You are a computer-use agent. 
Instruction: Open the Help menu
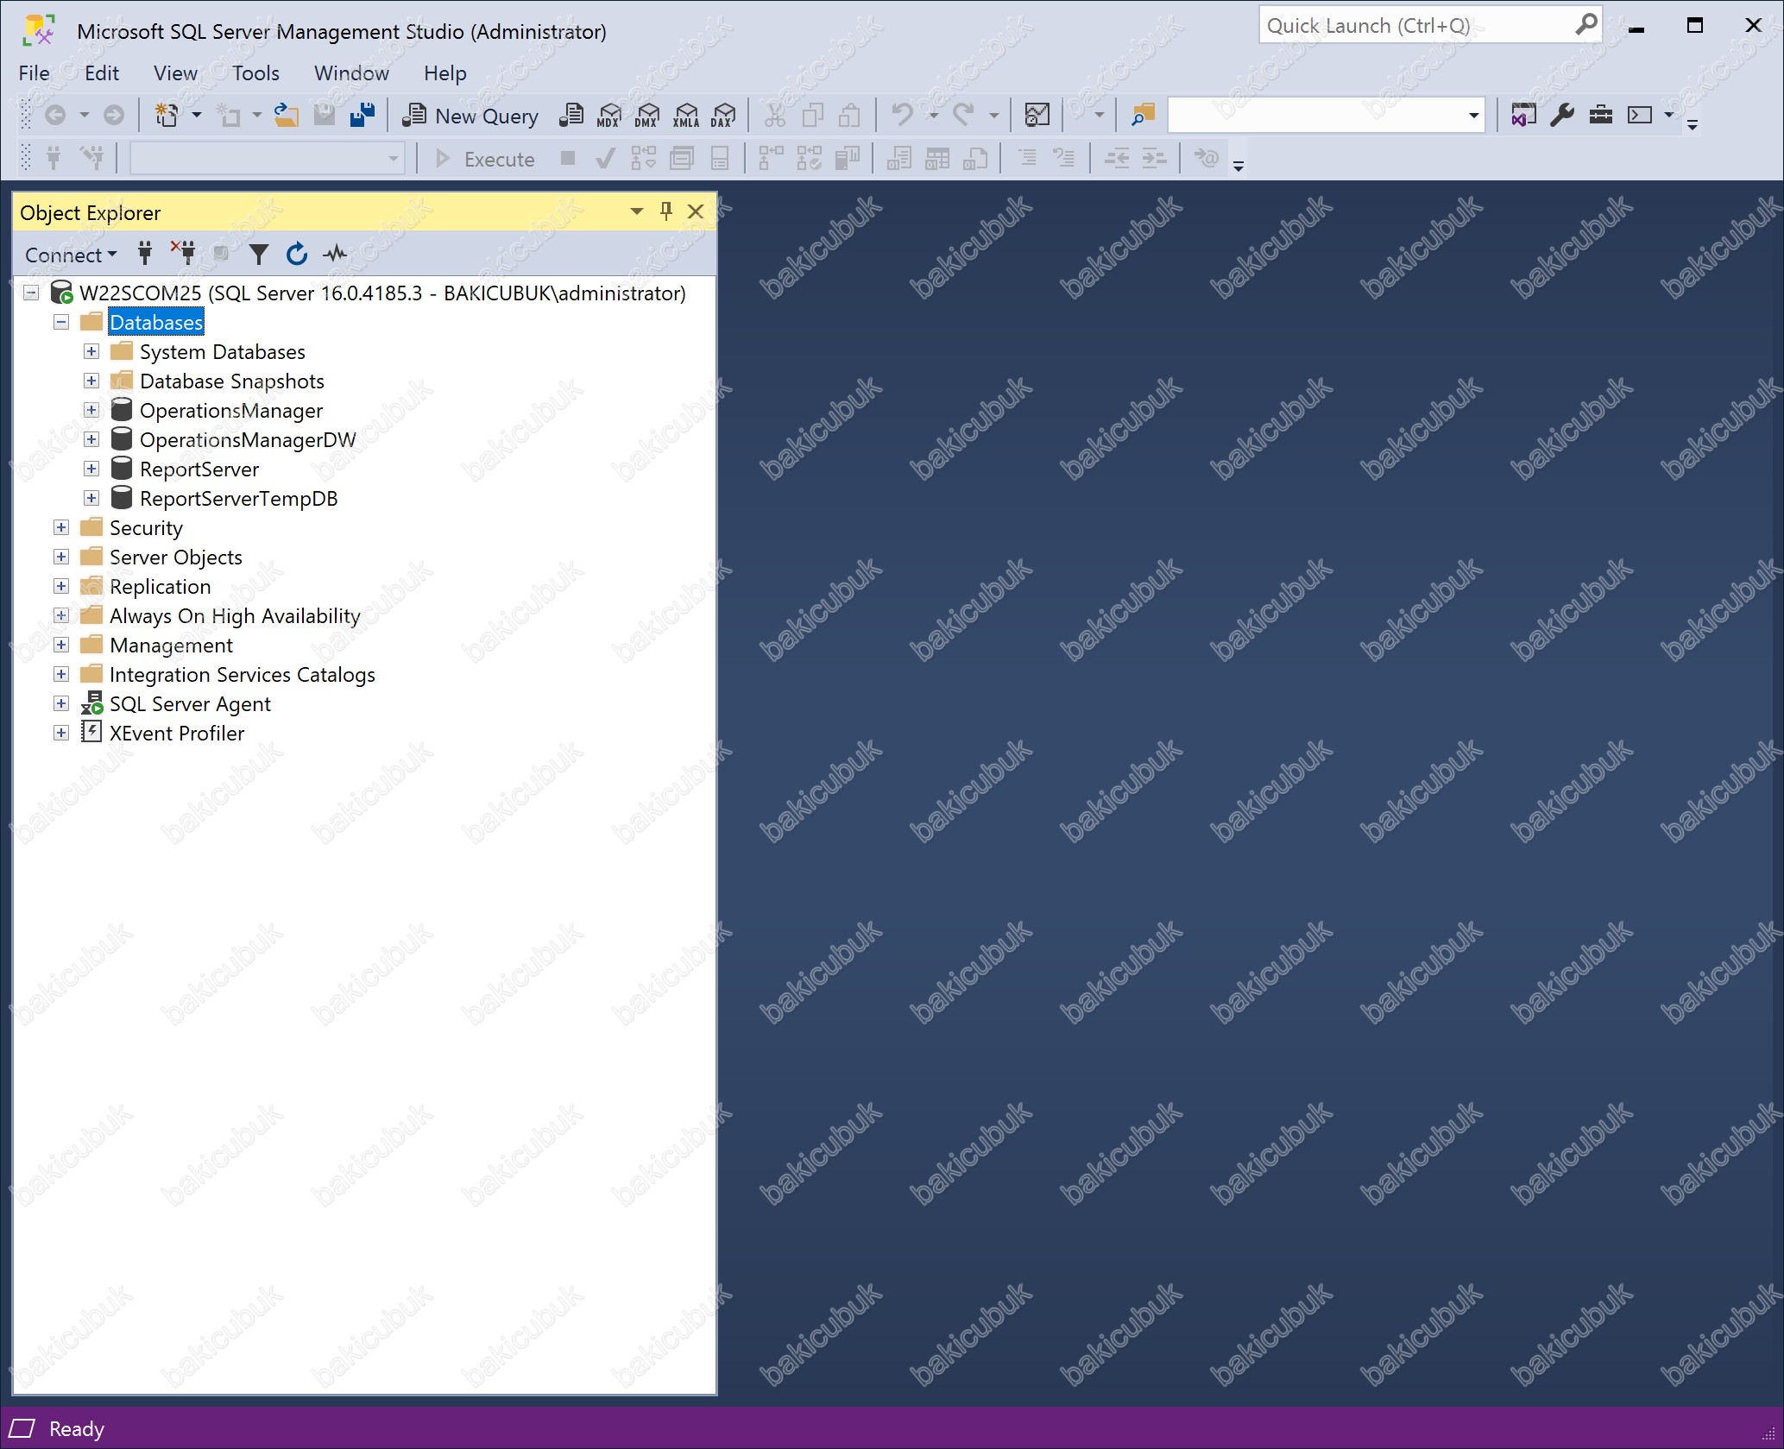445,73
